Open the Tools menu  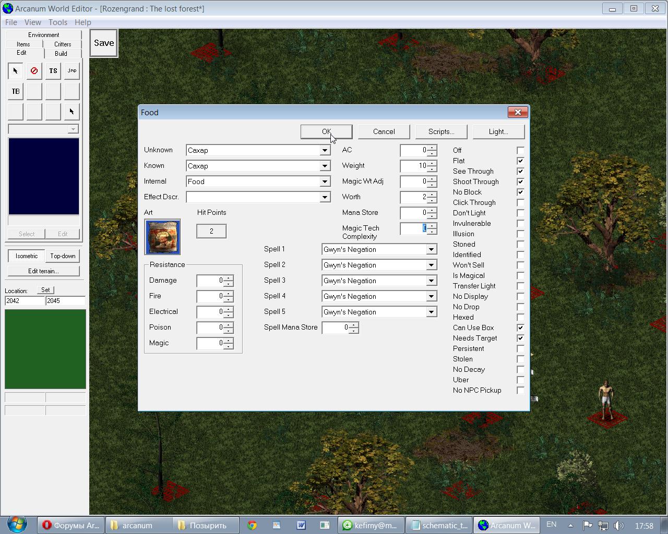coord(57,22)
